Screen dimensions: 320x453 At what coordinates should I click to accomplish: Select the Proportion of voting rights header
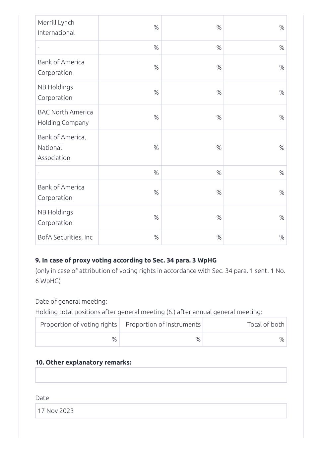click(78, 325)
